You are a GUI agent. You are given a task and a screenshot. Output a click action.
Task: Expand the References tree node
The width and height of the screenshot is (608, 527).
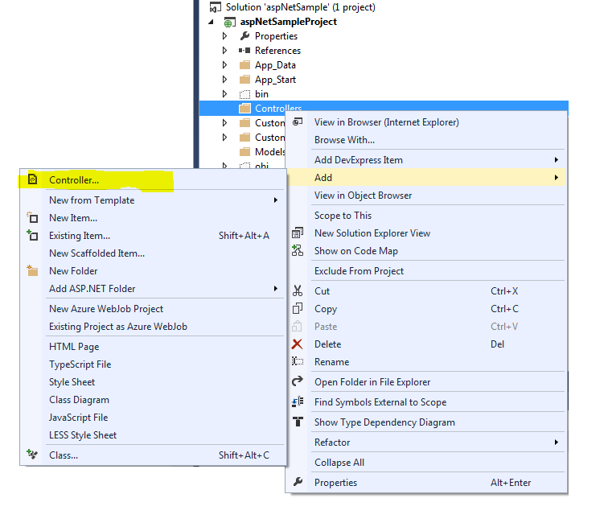(224, 51)
